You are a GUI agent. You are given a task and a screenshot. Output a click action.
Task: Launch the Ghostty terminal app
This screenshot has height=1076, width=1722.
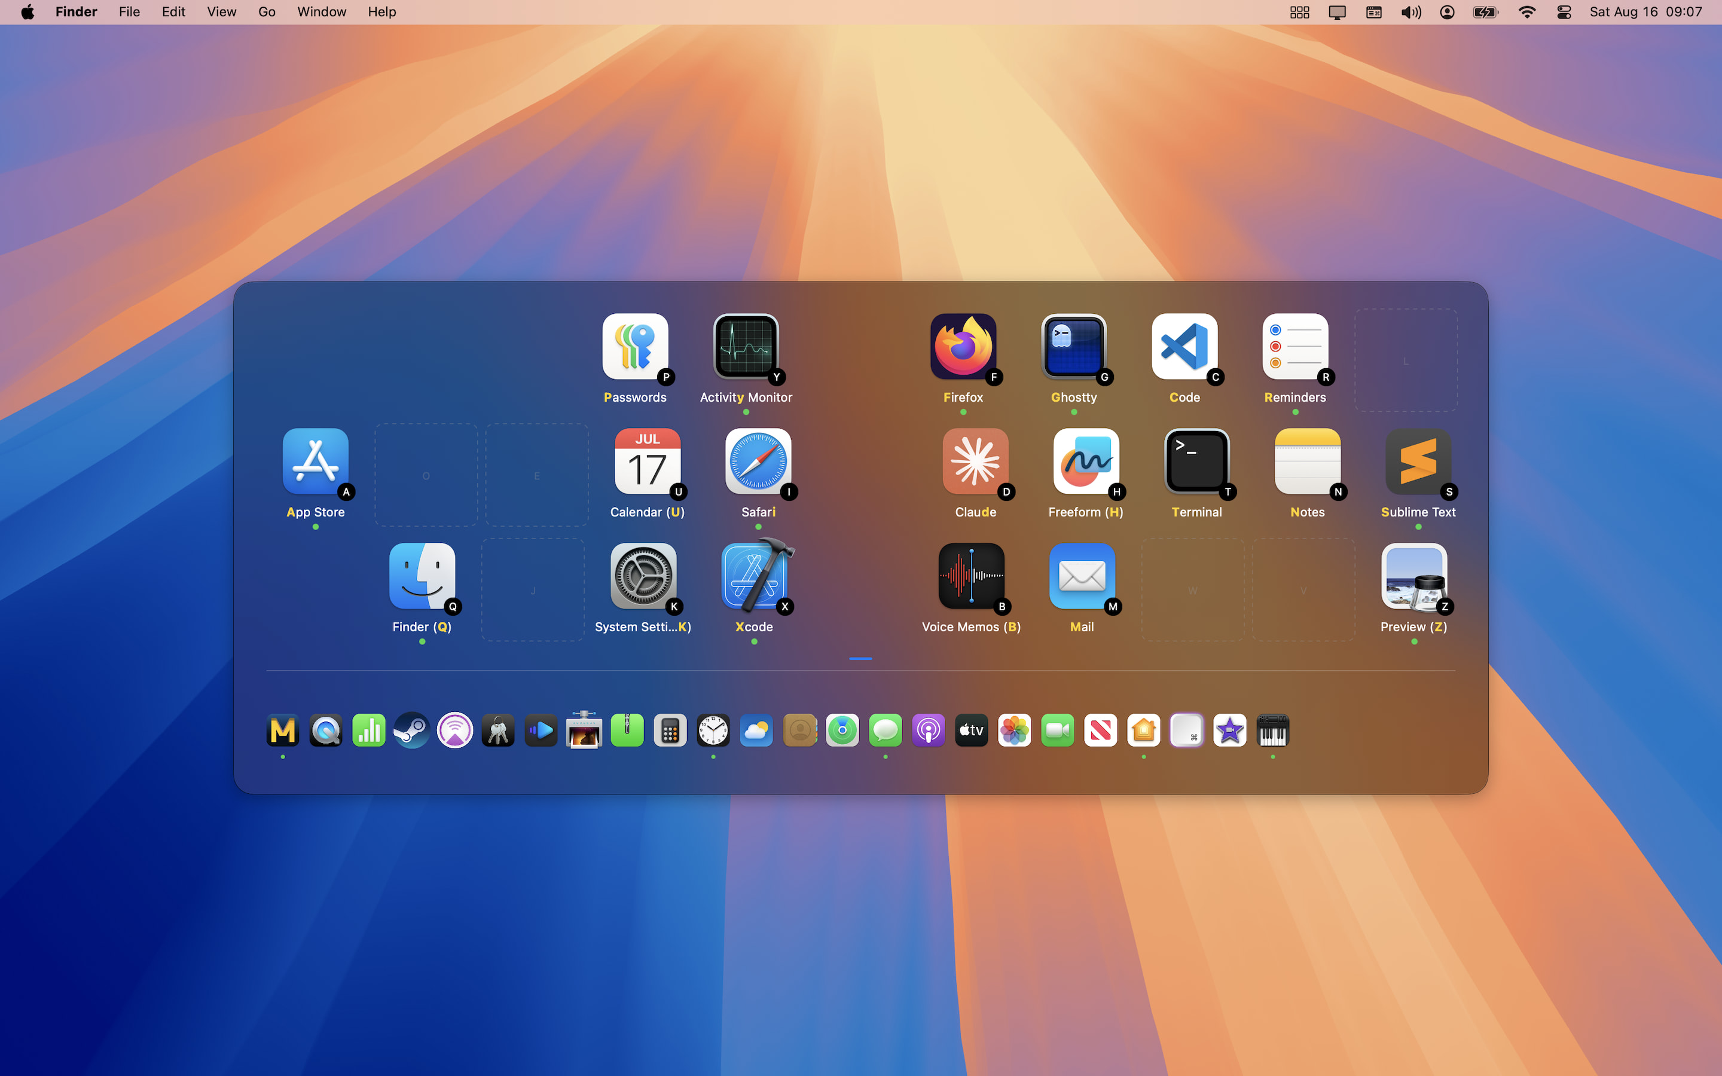click(x=1074, y=347)
